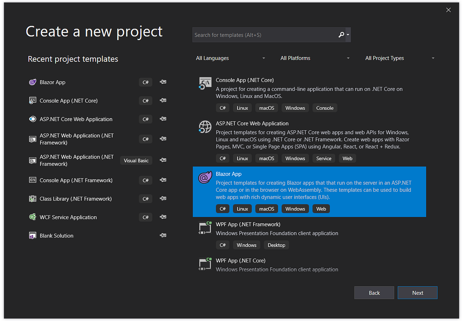462x321 pixels.
Task: Unpin Blazor App from recent templates
Action: 163,82
